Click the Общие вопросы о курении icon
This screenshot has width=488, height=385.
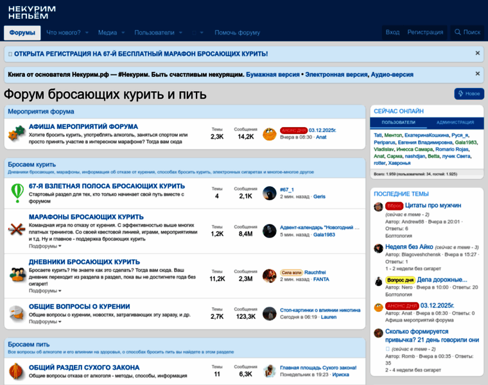tap(17, 312)
